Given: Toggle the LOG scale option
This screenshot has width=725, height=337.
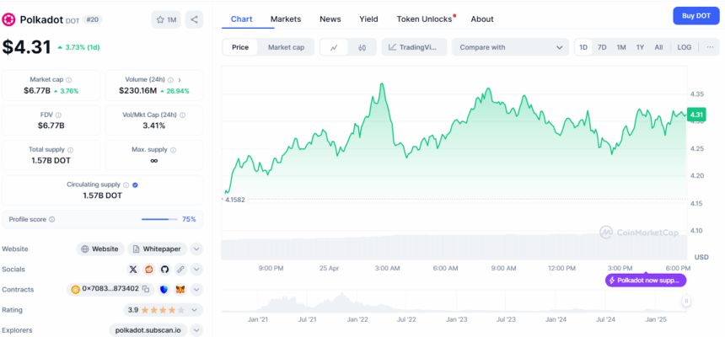Looking at the screenshot, I should point(685,47).
